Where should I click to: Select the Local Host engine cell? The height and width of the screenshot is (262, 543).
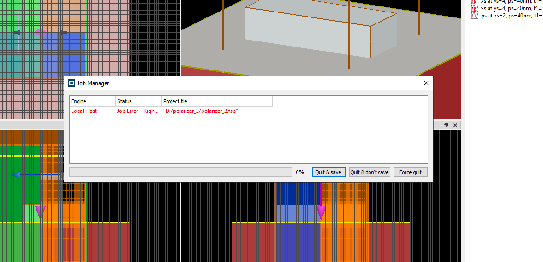click(84, 111)
